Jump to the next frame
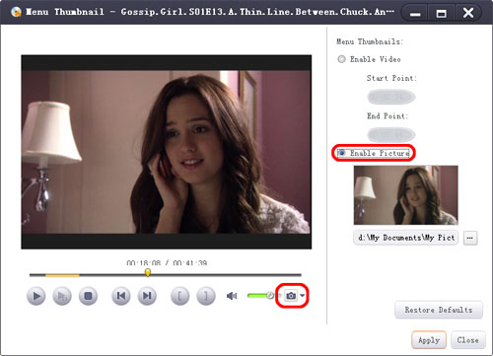Viewport: 493px width, 356px height. (x=147, y=296)
